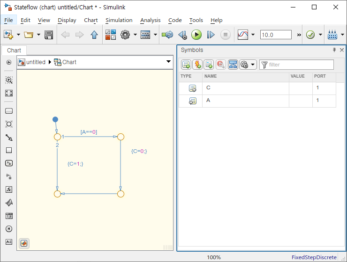This screenshot has width=347, height=262.
Task: Click the Model Advisor checkmark icon
Action: tap(310, 35)
